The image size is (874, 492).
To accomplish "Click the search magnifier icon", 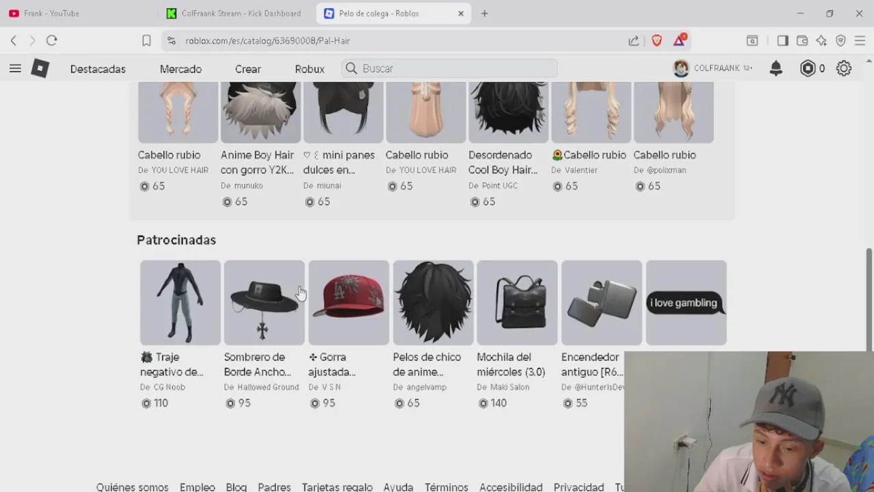I will pyautogui.click(x=352, y=68).
